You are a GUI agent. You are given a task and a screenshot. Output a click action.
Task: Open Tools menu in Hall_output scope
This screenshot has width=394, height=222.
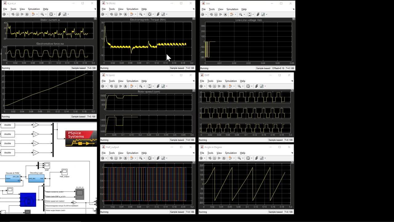(112, 153)
